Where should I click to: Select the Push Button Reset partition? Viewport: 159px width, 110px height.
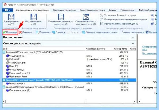point(69,77)
